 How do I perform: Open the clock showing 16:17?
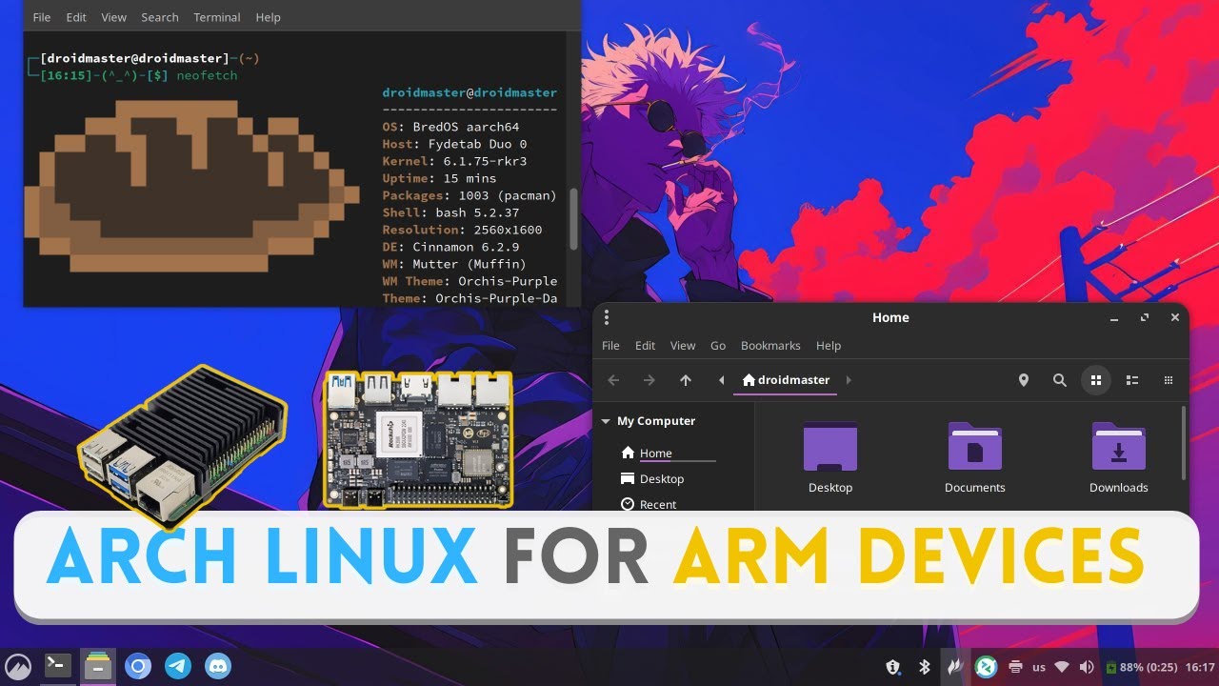click(1201, 667)
